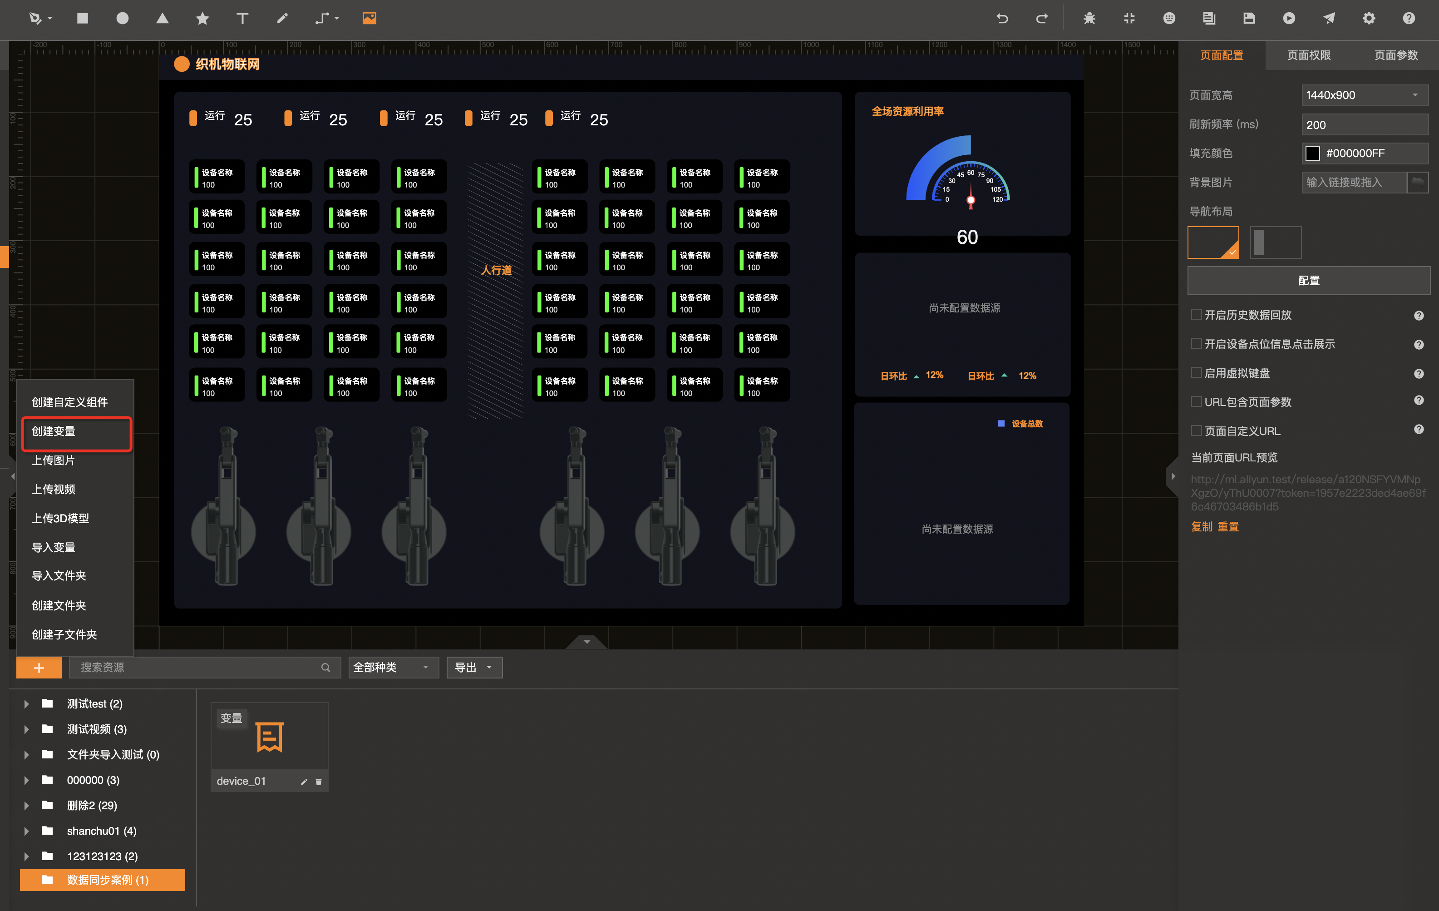The image size is (1439, 911).
Task: Open settings gear in top toolbar
Action: coord(1369,19)
